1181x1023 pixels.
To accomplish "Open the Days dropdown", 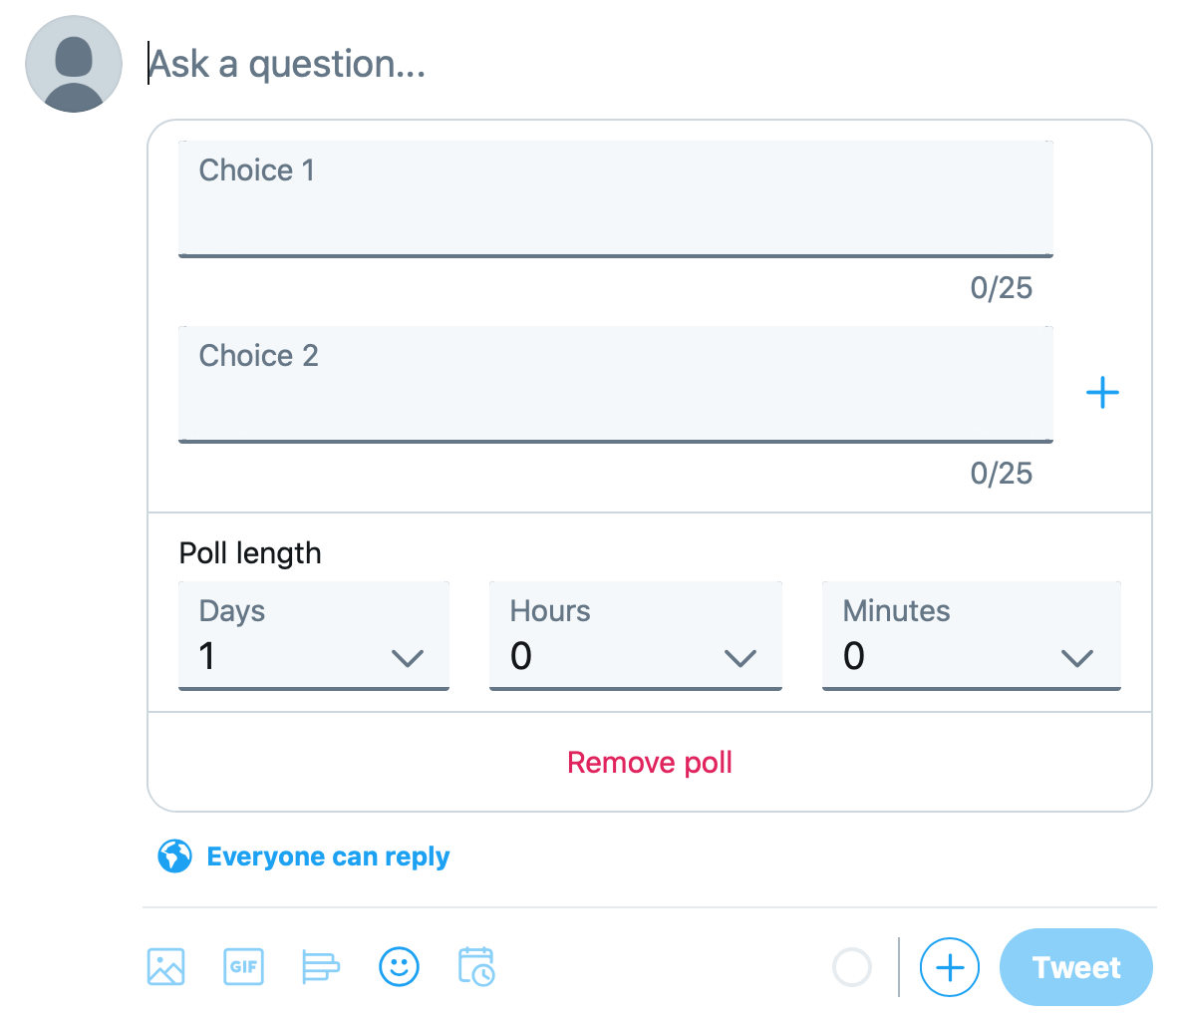I will [x=314, y=636].
